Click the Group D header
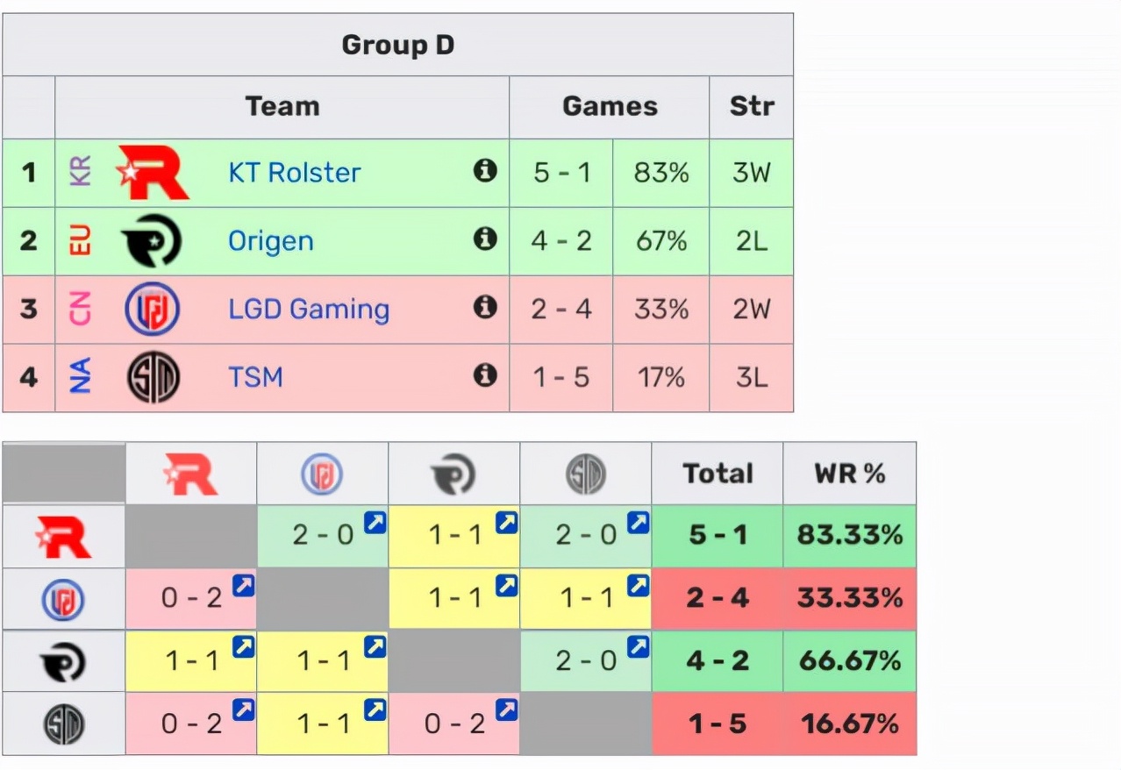Viewport: 1121px width, 770px height. pos(397,44)
